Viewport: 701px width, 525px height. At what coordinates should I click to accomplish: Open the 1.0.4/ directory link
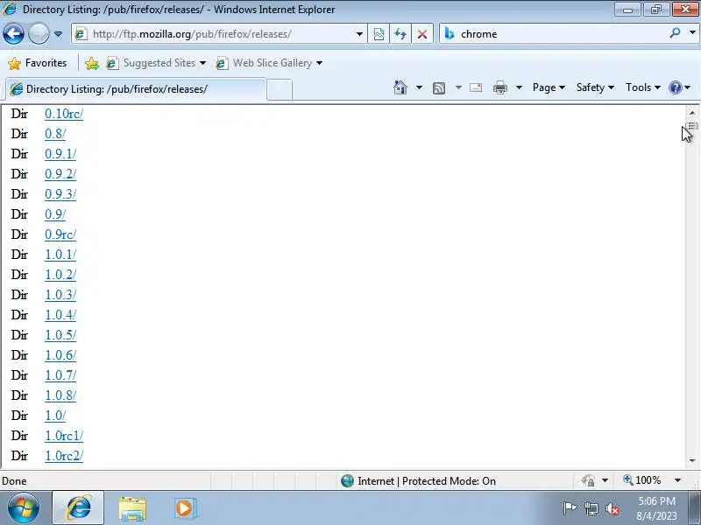60,315
